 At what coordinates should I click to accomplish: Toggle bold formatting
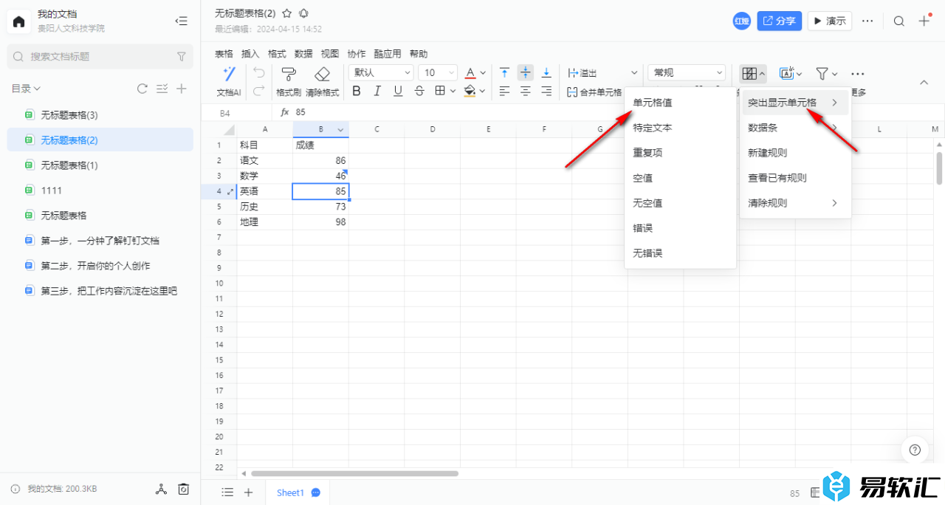coord(357,91)
